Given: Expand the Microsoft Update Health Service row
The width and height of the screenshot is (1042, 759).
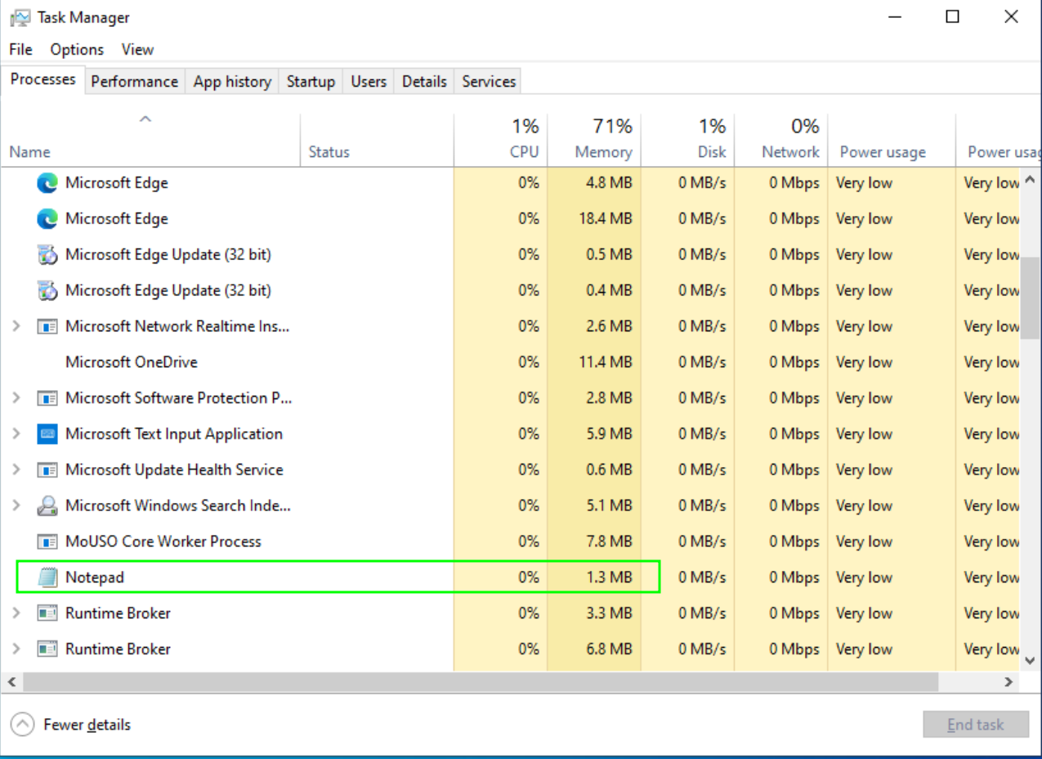Looking at the screenshot, I should point(16,470).
